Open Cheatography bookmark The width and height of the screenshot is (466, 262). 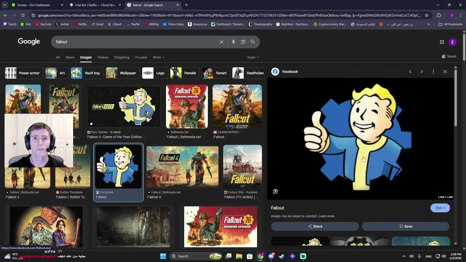point(260,24)
